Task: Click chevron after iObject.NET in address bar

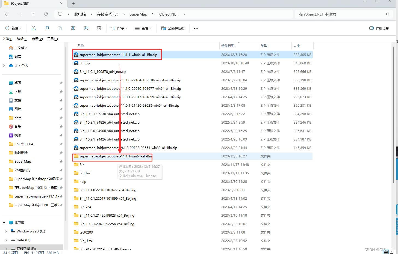Action: tap(184, 14)
